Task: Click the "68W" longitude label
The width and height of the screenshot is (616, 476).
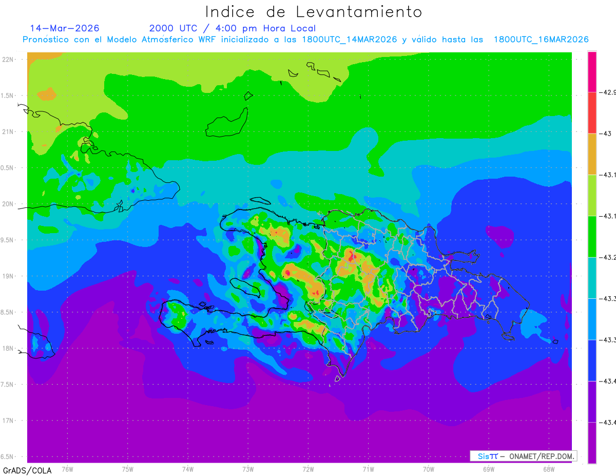Action: (x=549, y=469)
